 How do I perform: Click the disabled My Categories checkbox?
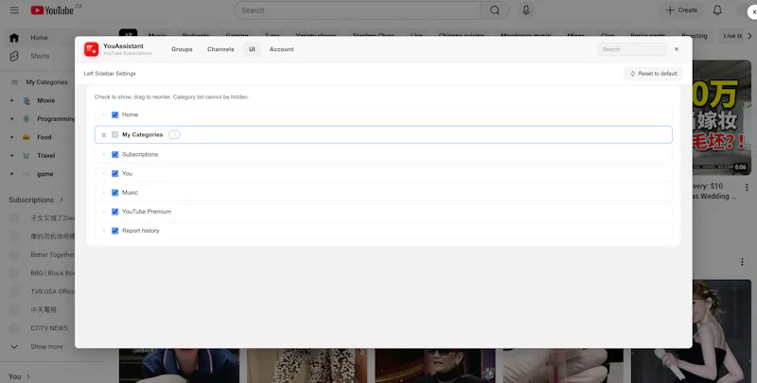114,134
